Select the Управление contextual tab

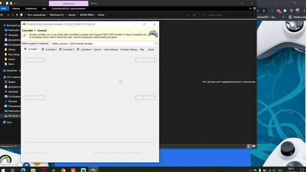[68, 3]
